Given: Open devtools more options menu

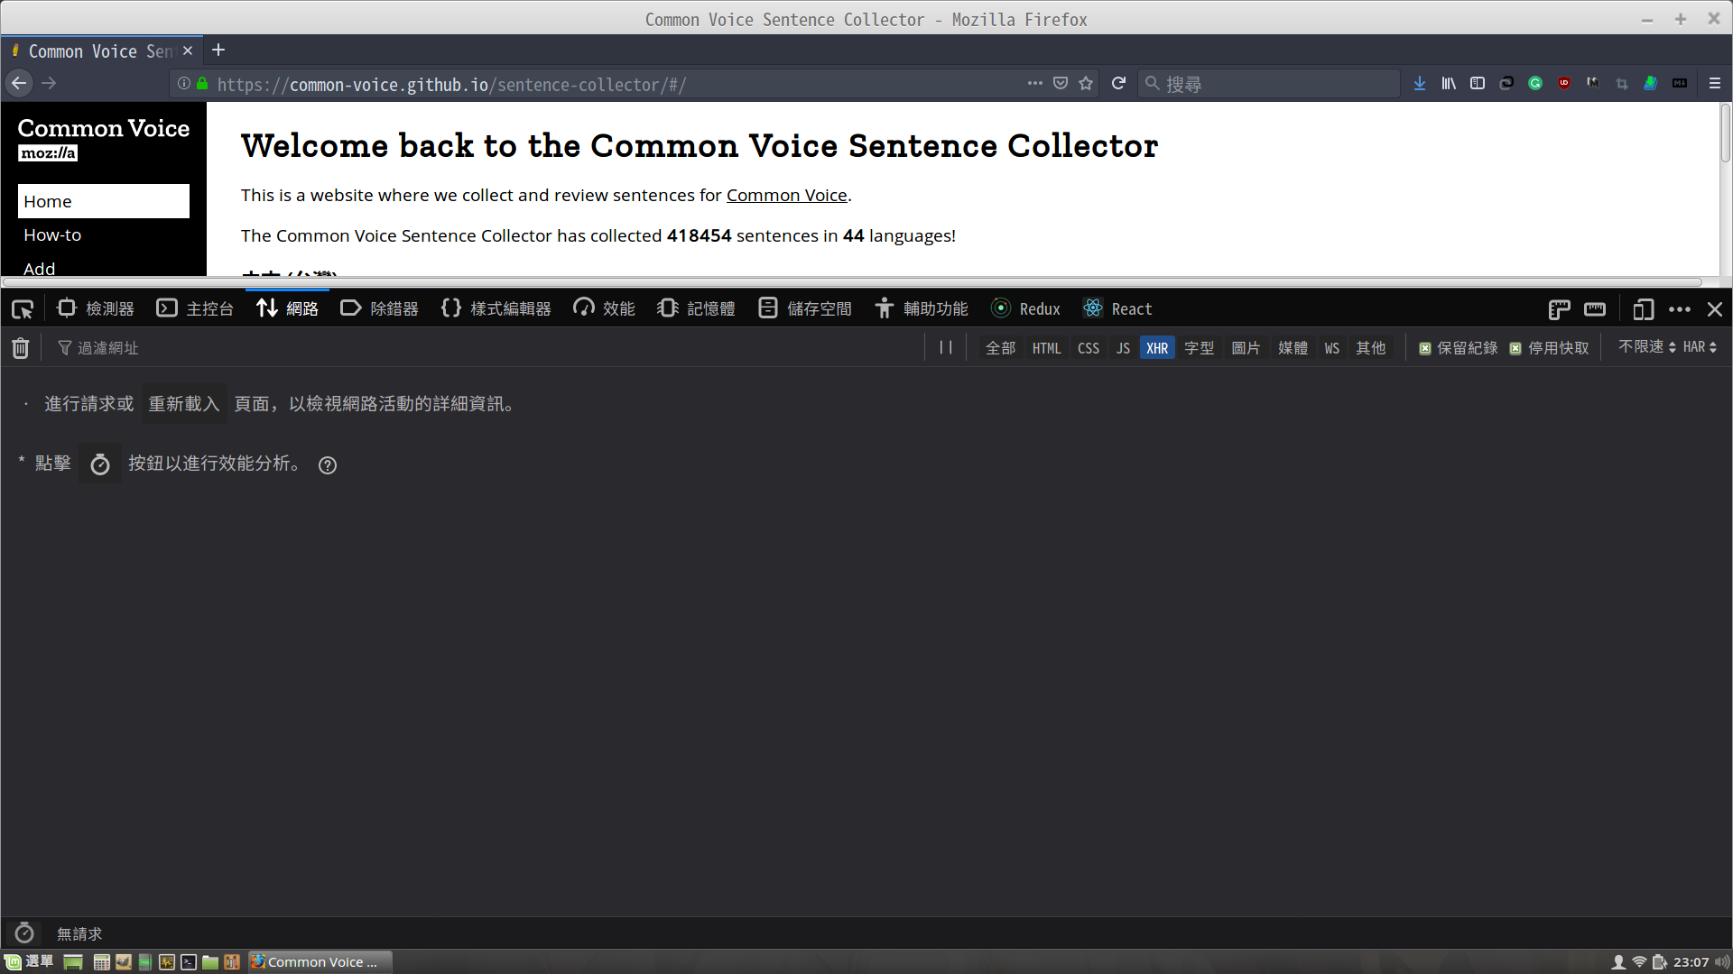Looking at the screenshot, I should 1680,309.
